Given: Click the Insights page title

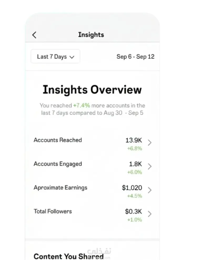Looking at the screenshot, I should (91, 35).
